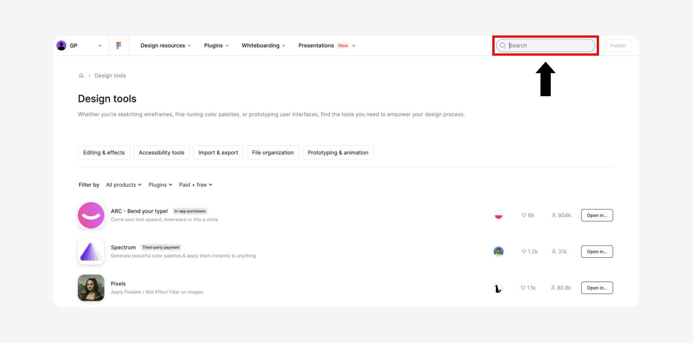693x343 pixels.
Task: Open the Whiteboarding menu
Action: pos(263,46)
